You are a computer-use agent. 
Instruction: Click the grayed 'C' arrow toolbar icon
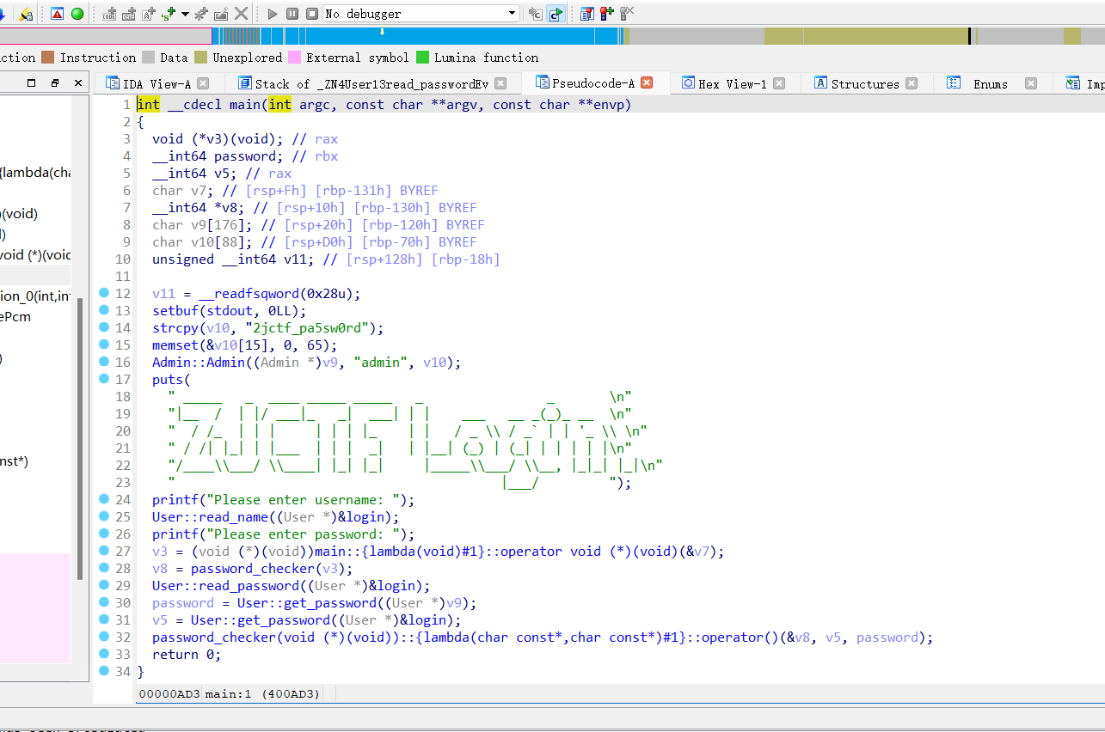click(x=535, y=14)
